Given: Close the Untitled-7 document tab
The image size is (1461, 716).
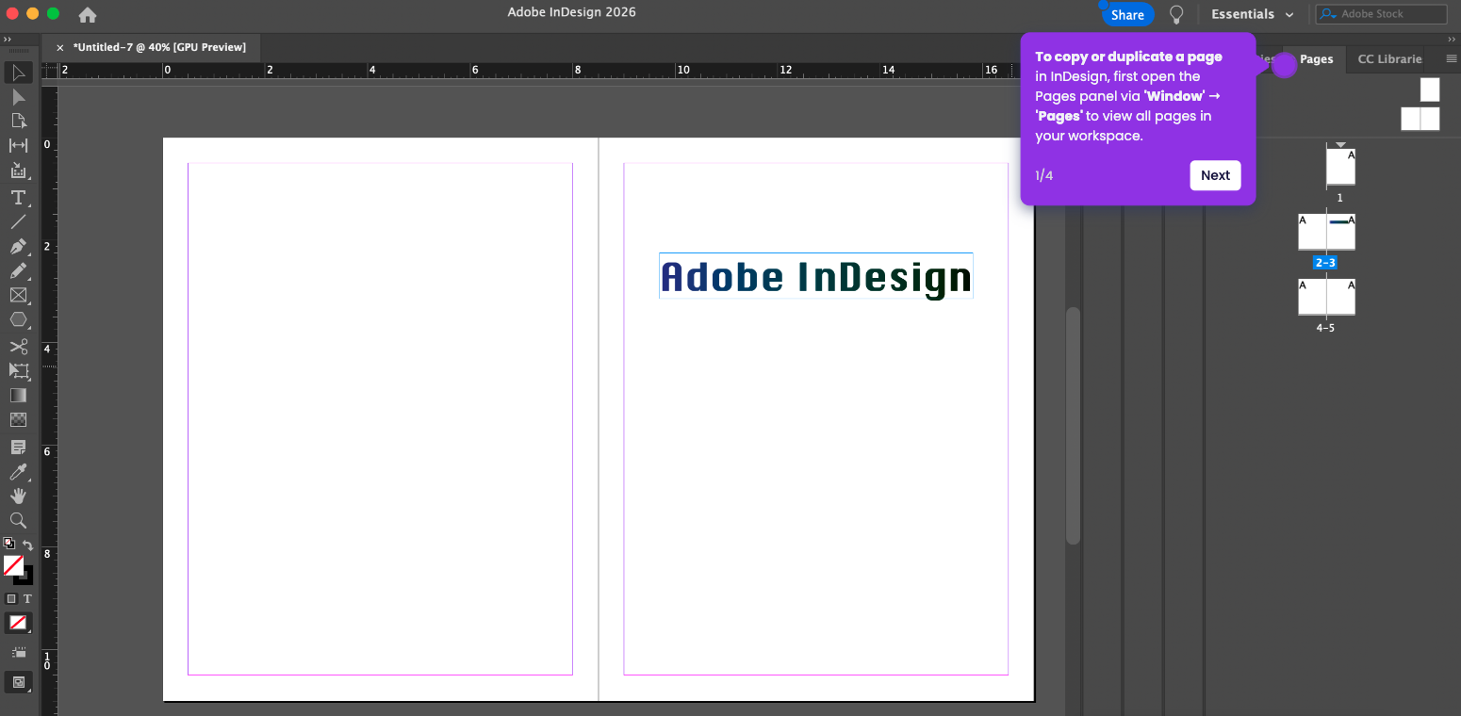Looking at the screenshot, I should coord(60,47).
